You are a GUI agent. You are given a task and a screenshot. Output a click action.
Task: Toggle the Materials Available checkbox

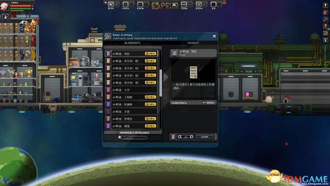tap(118, 132)
